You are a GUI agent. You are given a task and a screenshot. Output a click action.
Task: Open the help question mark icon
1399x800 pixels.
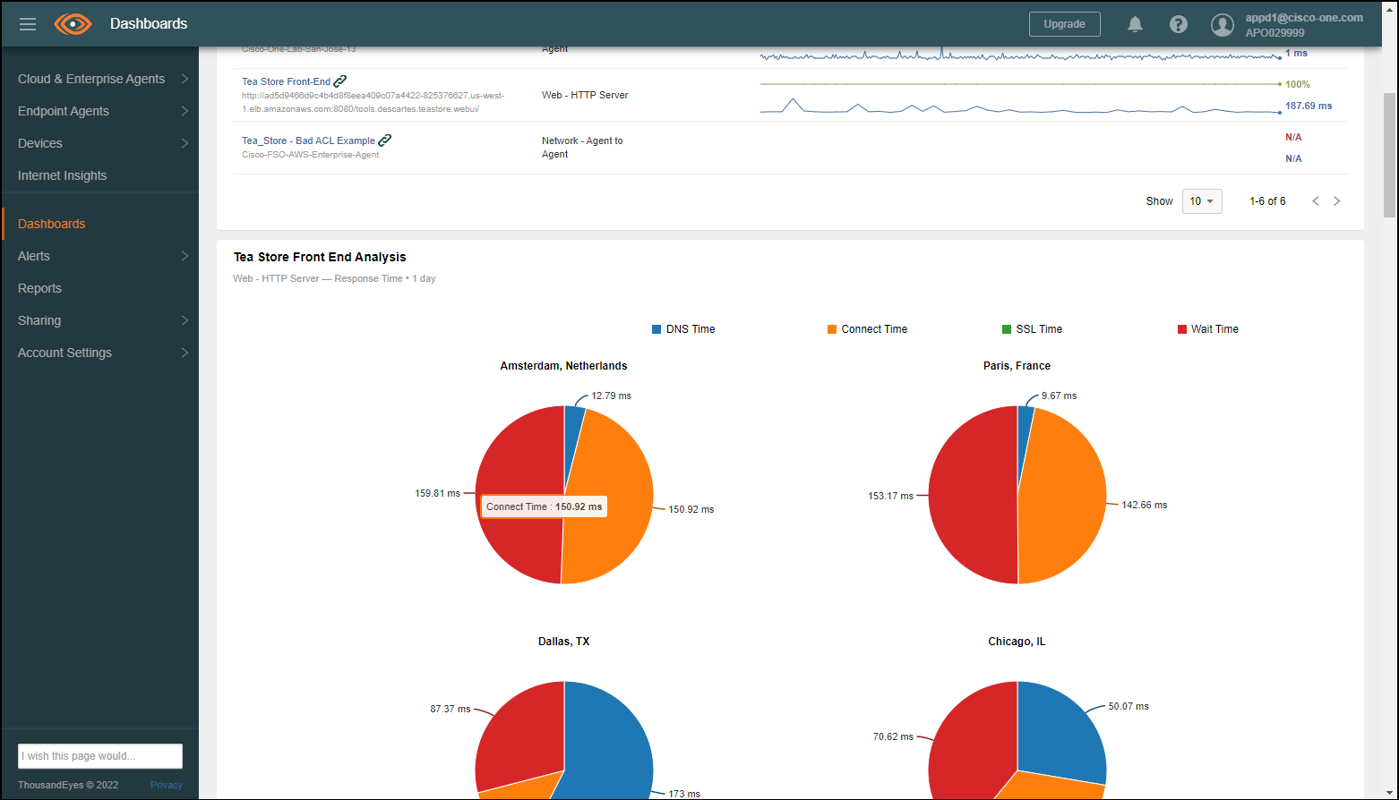click(1179, 24)
